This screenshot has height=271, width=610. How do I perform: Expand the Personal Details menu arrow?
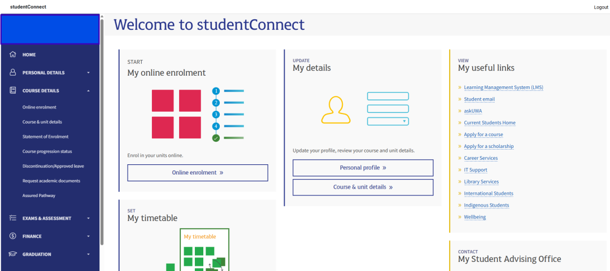pyautogui.click(x=89, y=73)
